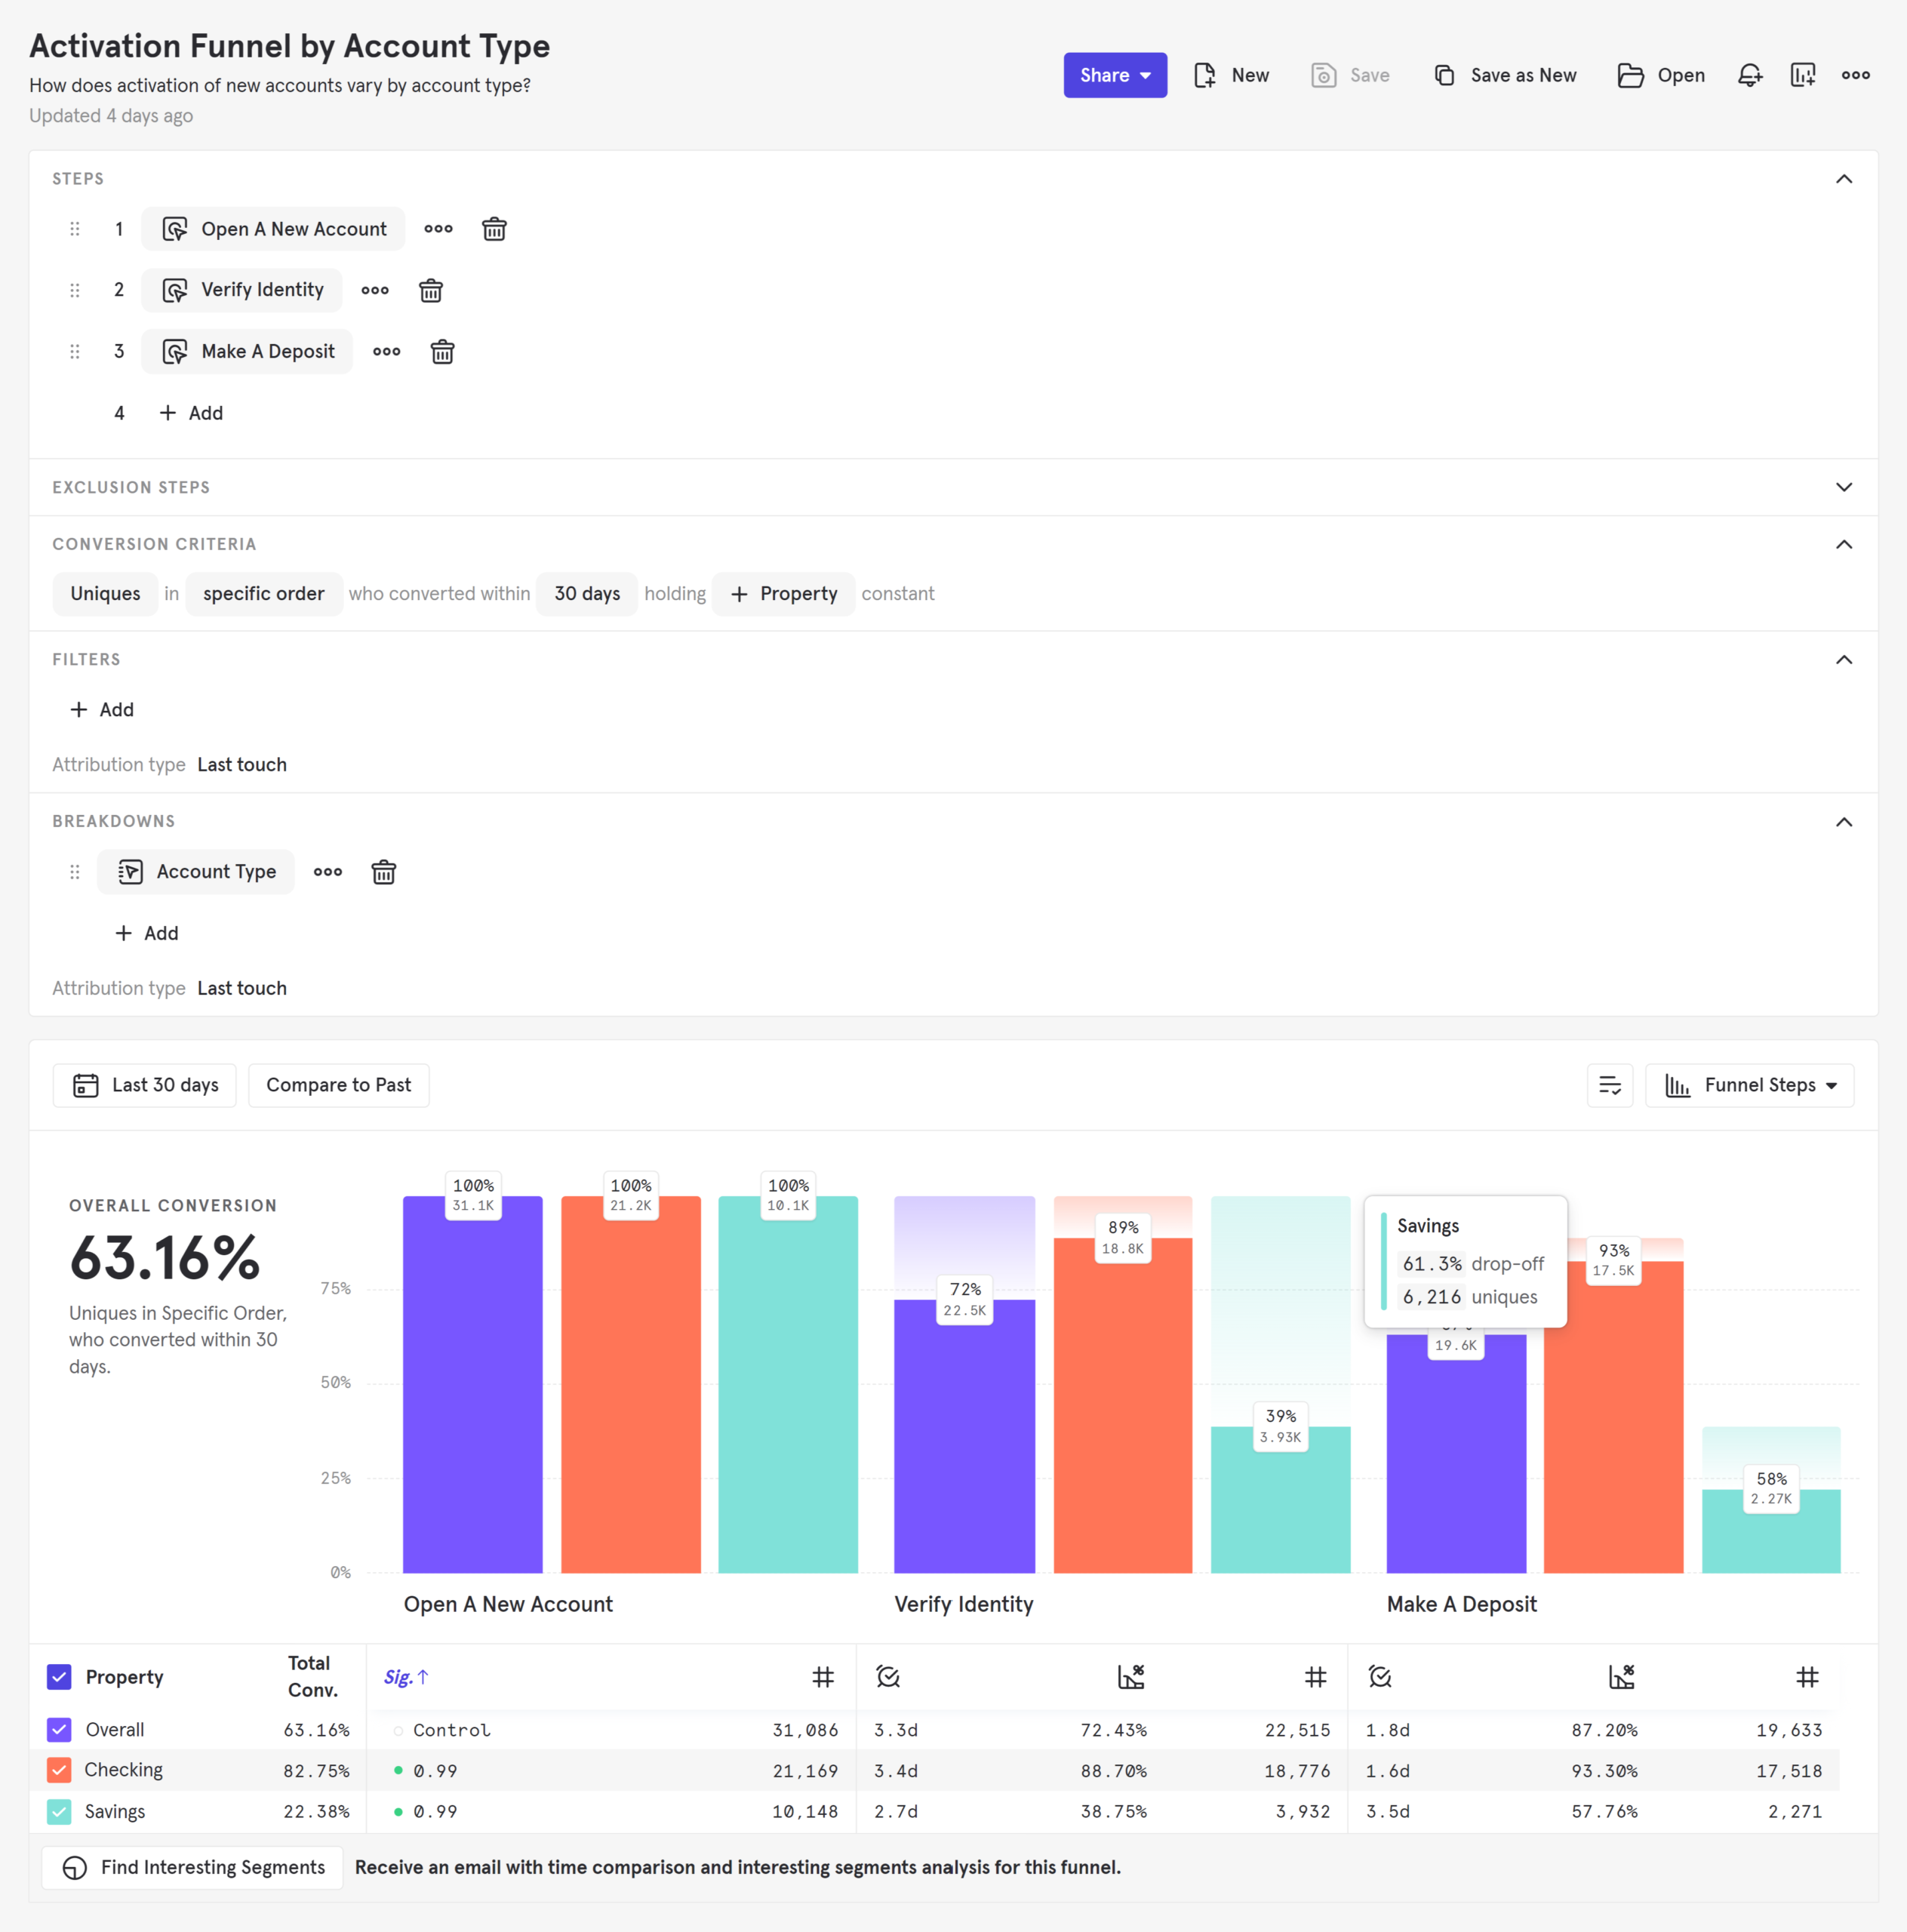Open the Funnel Steps dropdown

pos(1750,1085)
